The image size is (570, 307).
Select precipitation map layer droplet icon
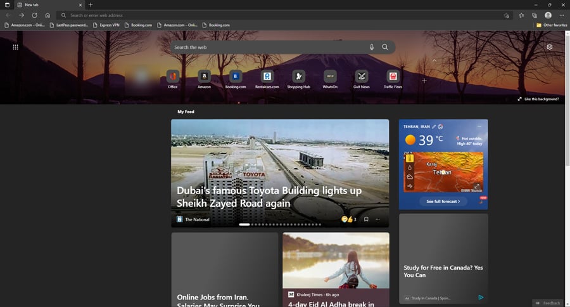tap(410, 168)
